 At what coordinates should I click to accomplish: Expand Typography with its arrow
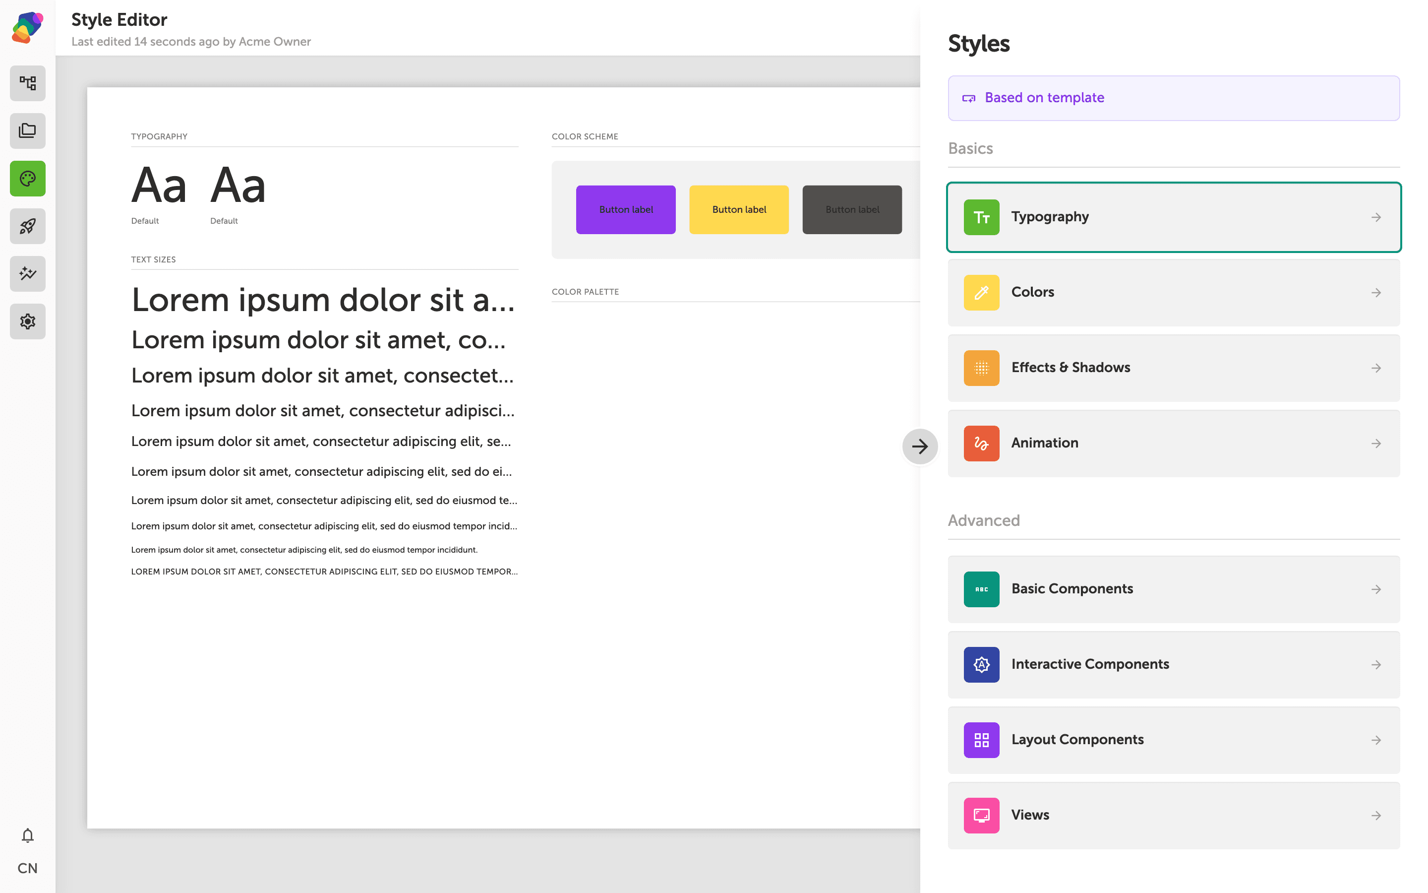pos(1375,217)
